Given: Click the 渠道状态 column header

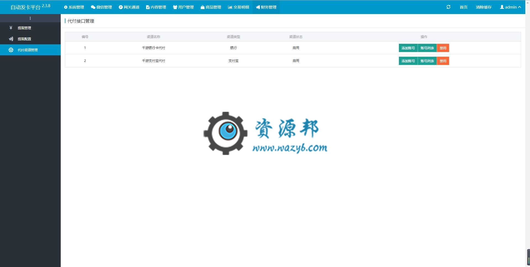Looking at the screenshot, I should 296,37.
